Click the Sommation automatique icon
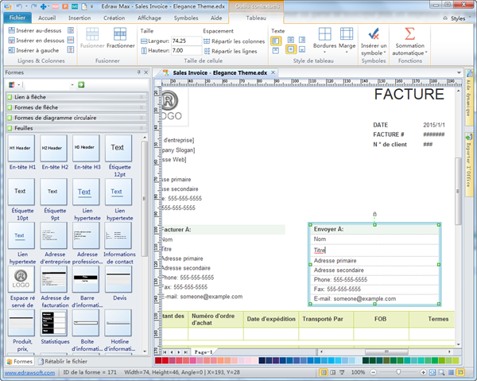This screenshot has height=381, width=477. 409,36
